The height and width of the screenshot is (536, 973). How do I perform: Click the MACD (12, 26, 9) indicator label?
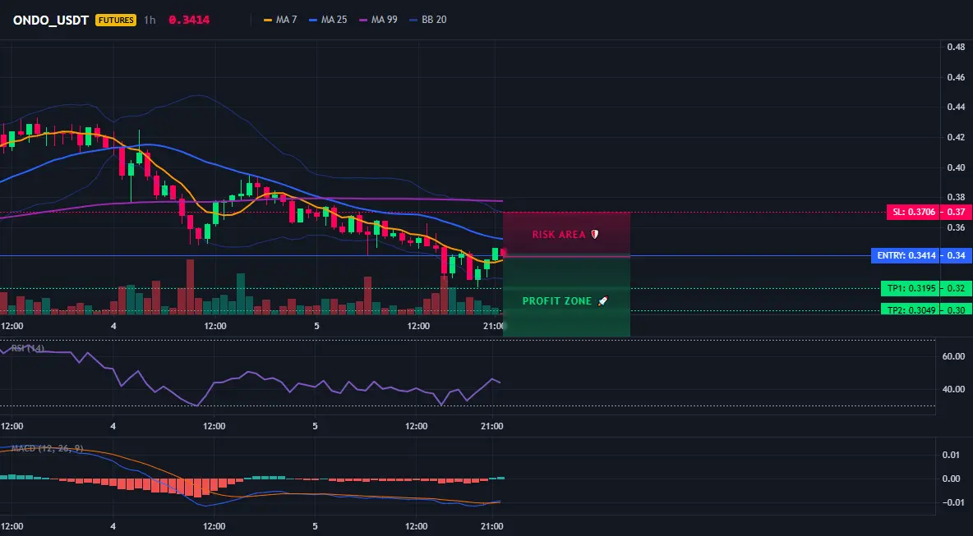coord(47,448)
